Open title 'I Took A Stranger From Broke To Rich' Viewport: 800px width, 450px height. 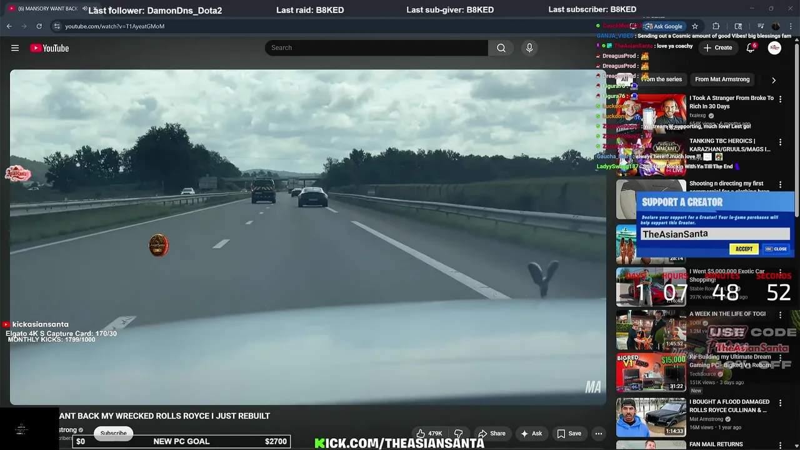[731, 102]
